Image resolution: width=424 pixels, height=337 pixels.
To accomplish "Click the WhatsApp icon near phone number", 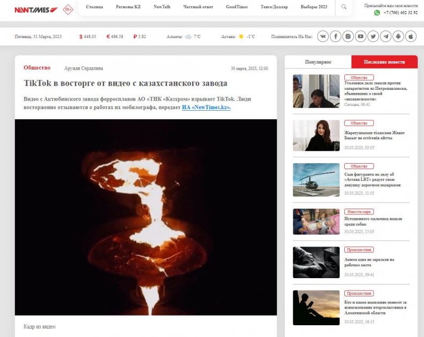I will [x=377, y=13].
